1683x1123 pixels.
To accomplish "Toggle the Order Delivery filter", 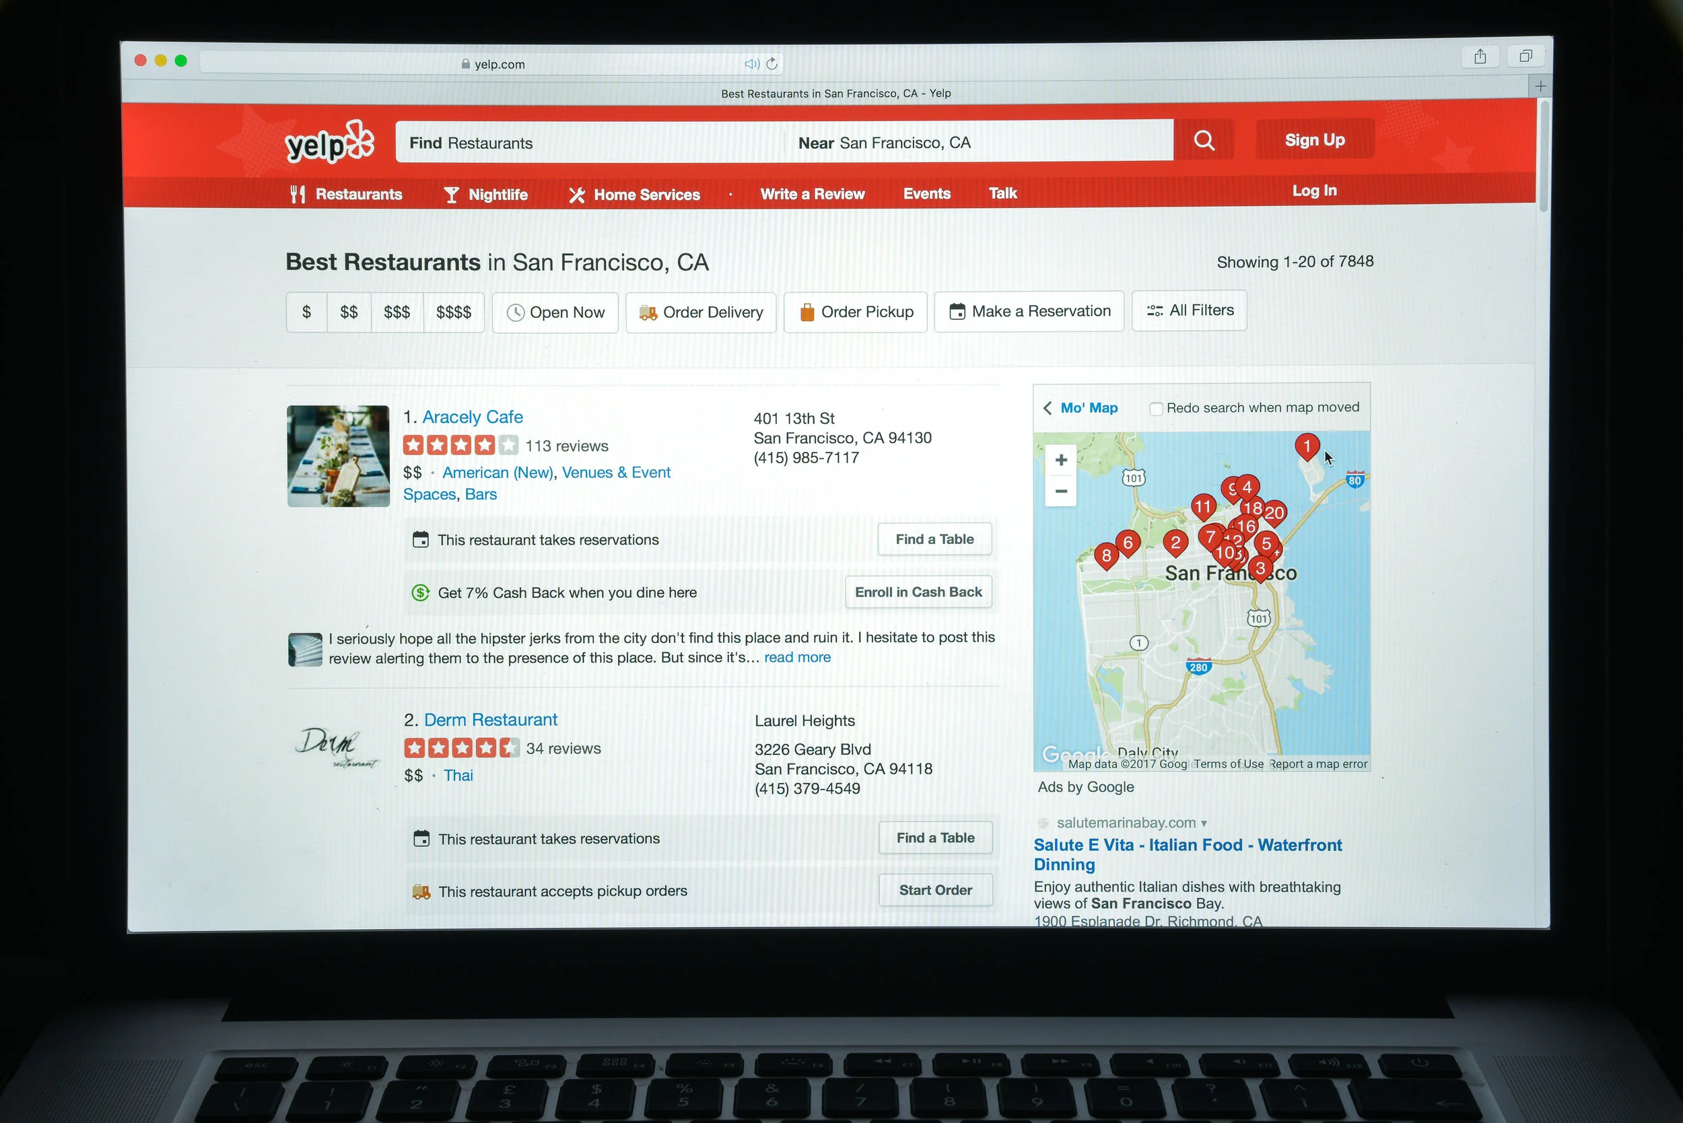I will point(700,312).
